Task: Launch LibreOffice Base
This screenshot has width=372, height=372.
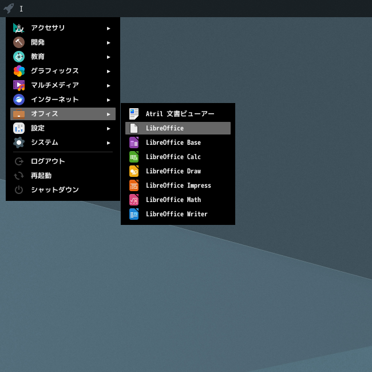Action: 178,143
